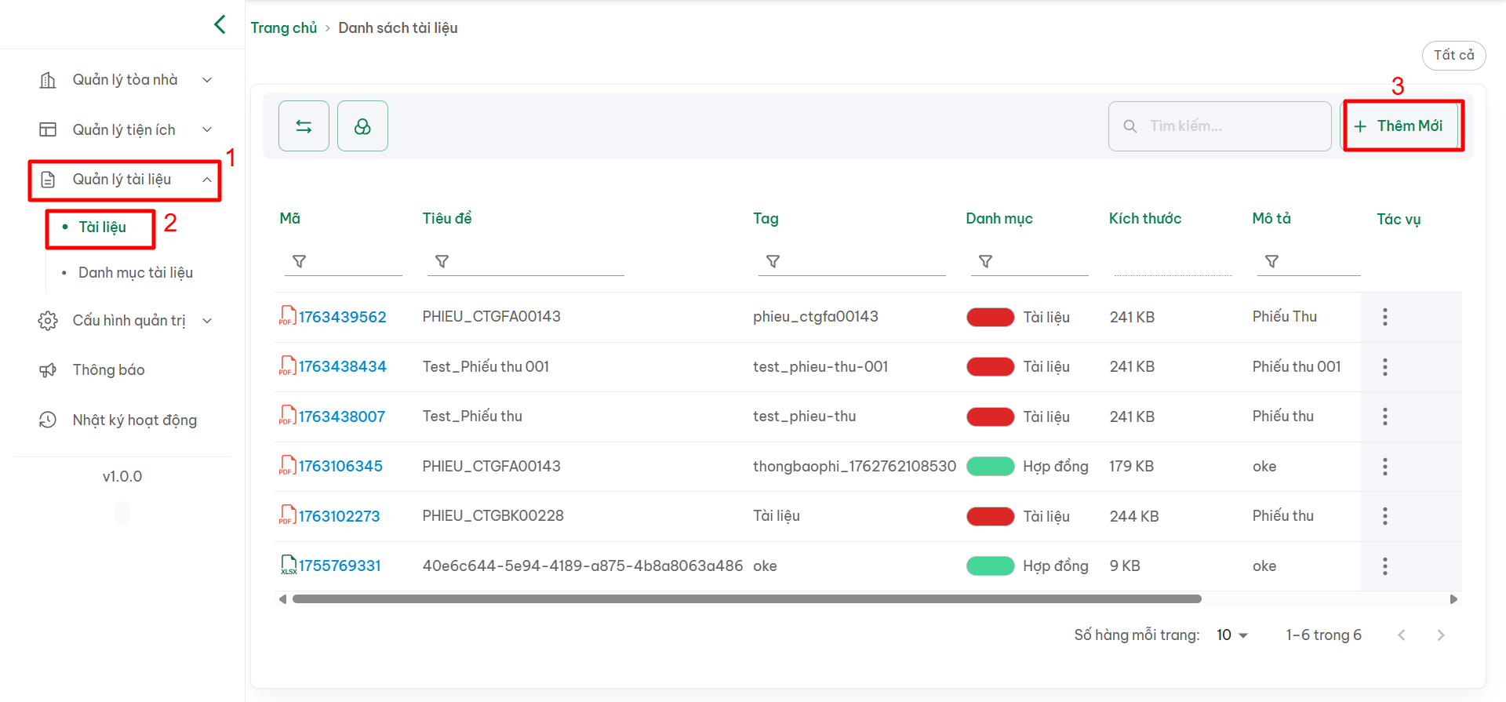
Task: Click the filter icon under Danh mục column
Action: click(985, 261)
